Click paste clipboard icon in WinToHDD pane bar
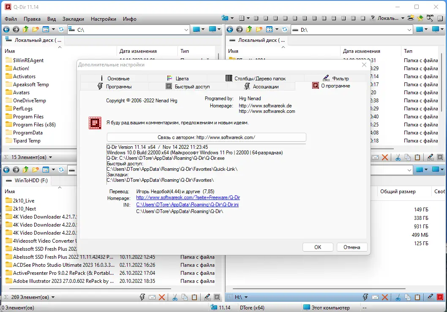 (194, 297)
